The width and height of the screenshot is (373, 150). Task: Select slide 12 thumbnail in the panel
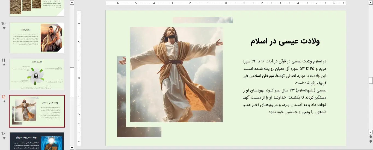pyautogui.click(x=37, y=111)
